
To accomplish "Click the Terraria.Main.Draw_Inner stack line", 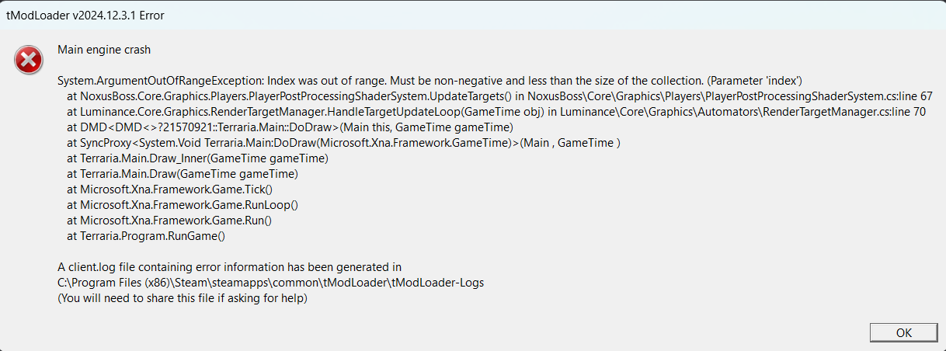I will tap(198, 158).
